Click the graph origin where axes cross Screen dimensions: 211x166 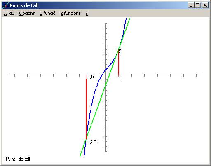click(105, 75)
